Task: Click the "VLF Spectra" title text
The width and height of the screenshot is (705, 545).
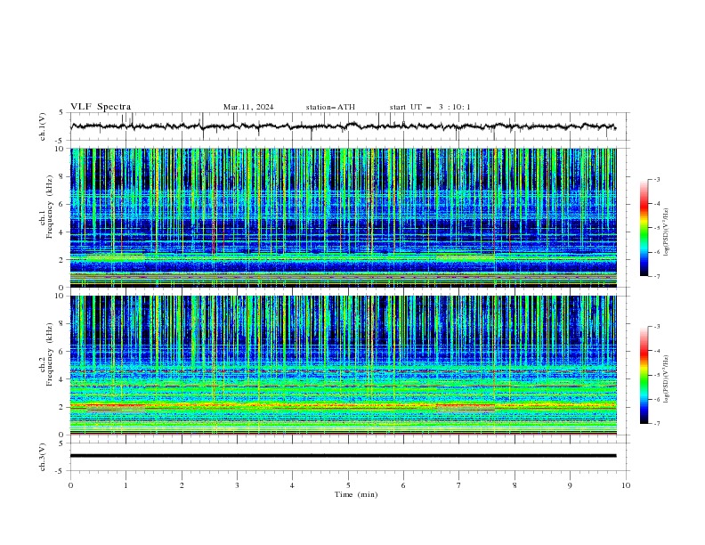Action: tap(101, 107)
